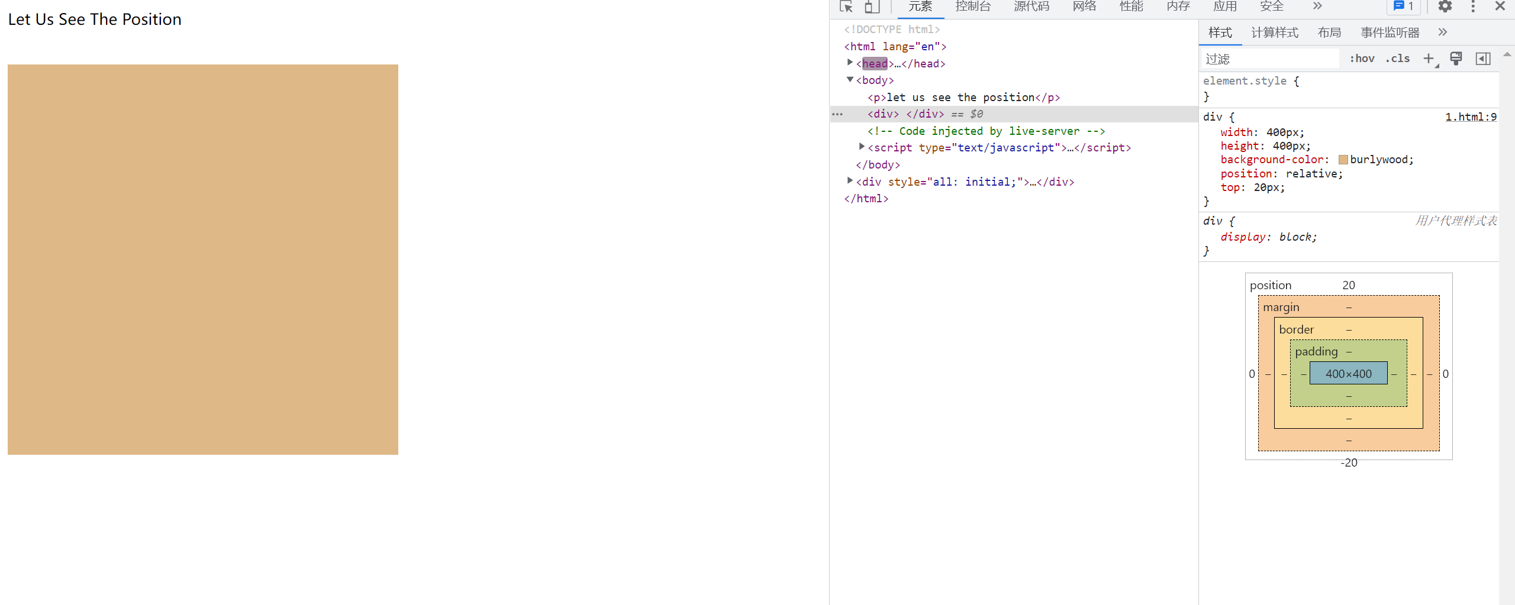Expand the script type text/javascript node
This screenshot has height=605, width=1515.
pyautogui.click(x=862, y=147)
